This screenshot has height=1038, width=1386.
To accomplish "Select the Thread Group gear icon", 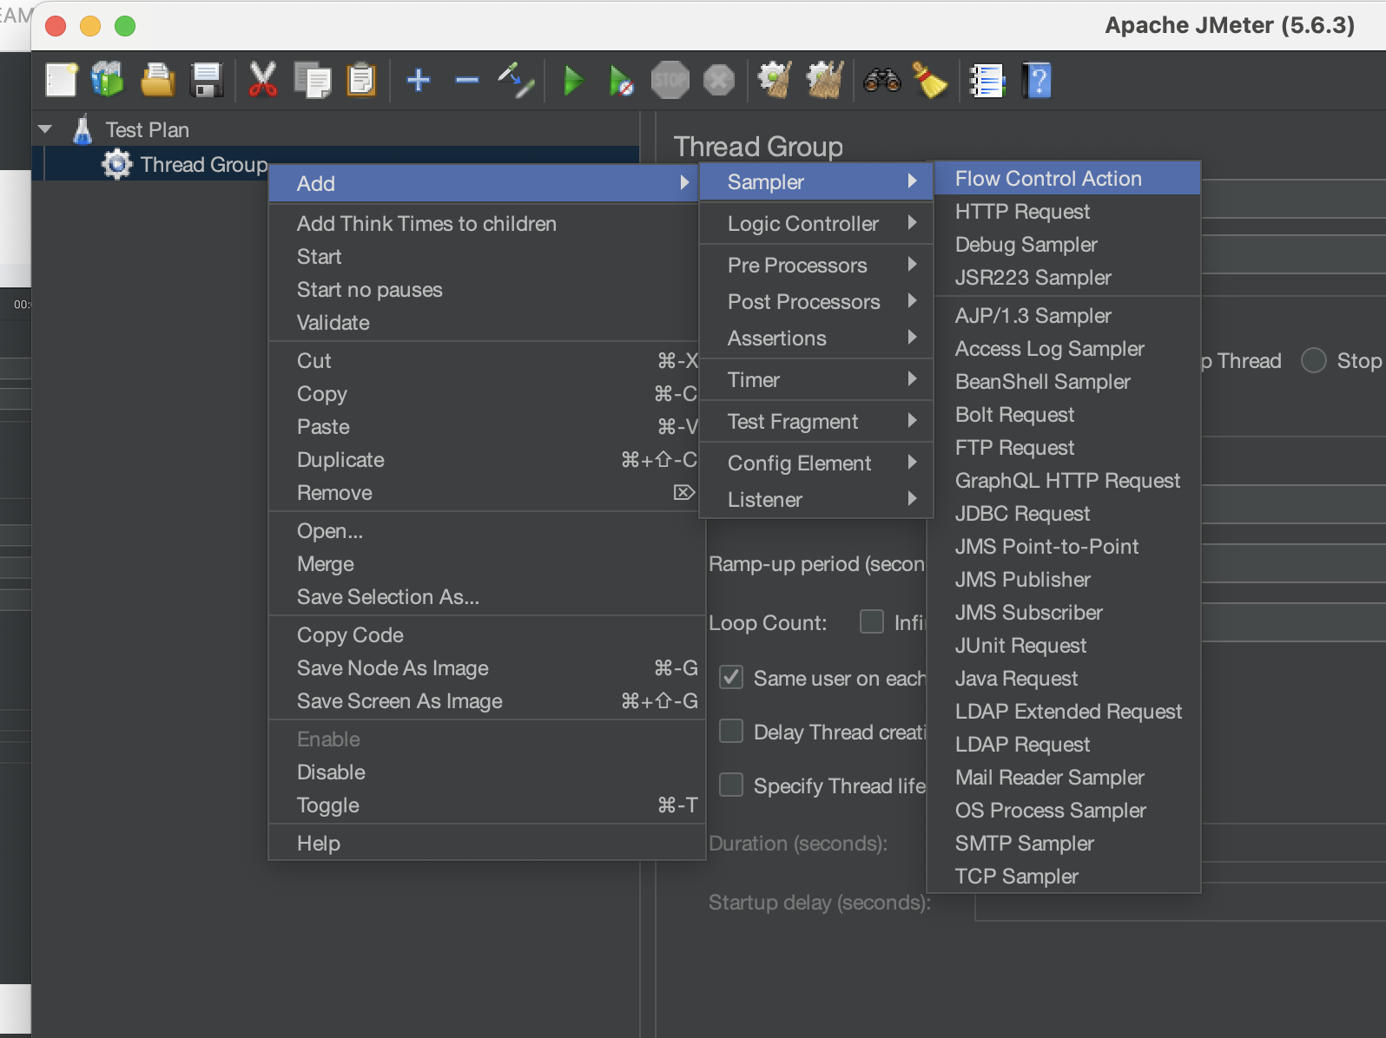I will point(117,164).
